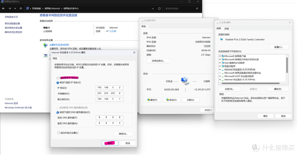
Task: Toggle Internet 协议版本 6 (TCP/IPv6) checkbox
Action: pyautogui.click(x=220, y=80)
